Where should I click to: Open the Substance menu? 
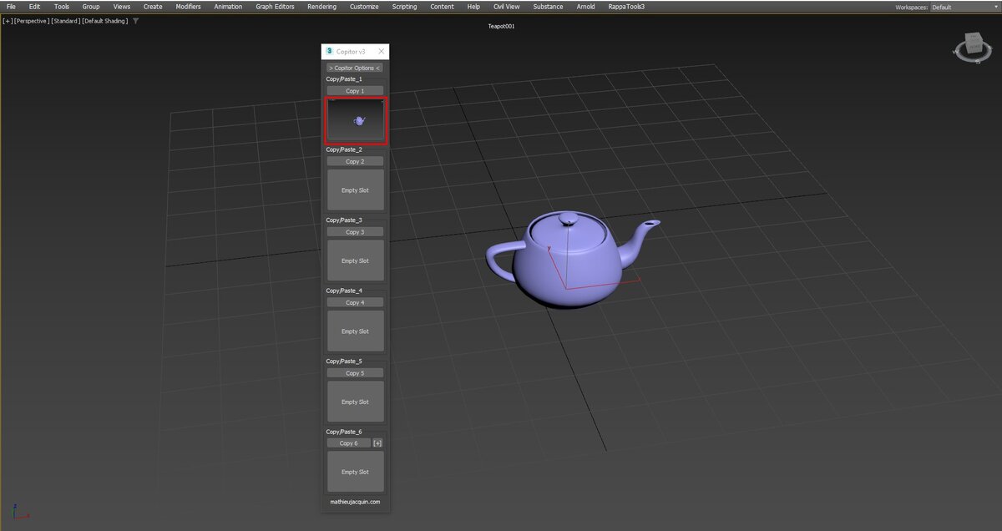548,7
